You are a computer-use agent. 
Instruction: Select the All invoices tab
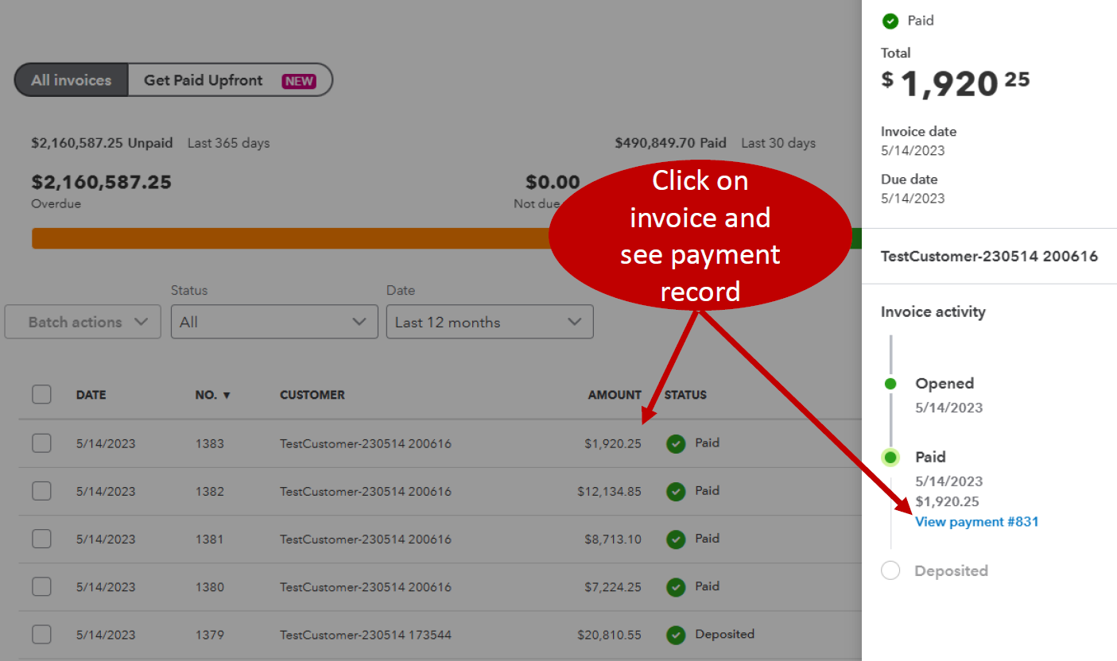click(71, 79)
